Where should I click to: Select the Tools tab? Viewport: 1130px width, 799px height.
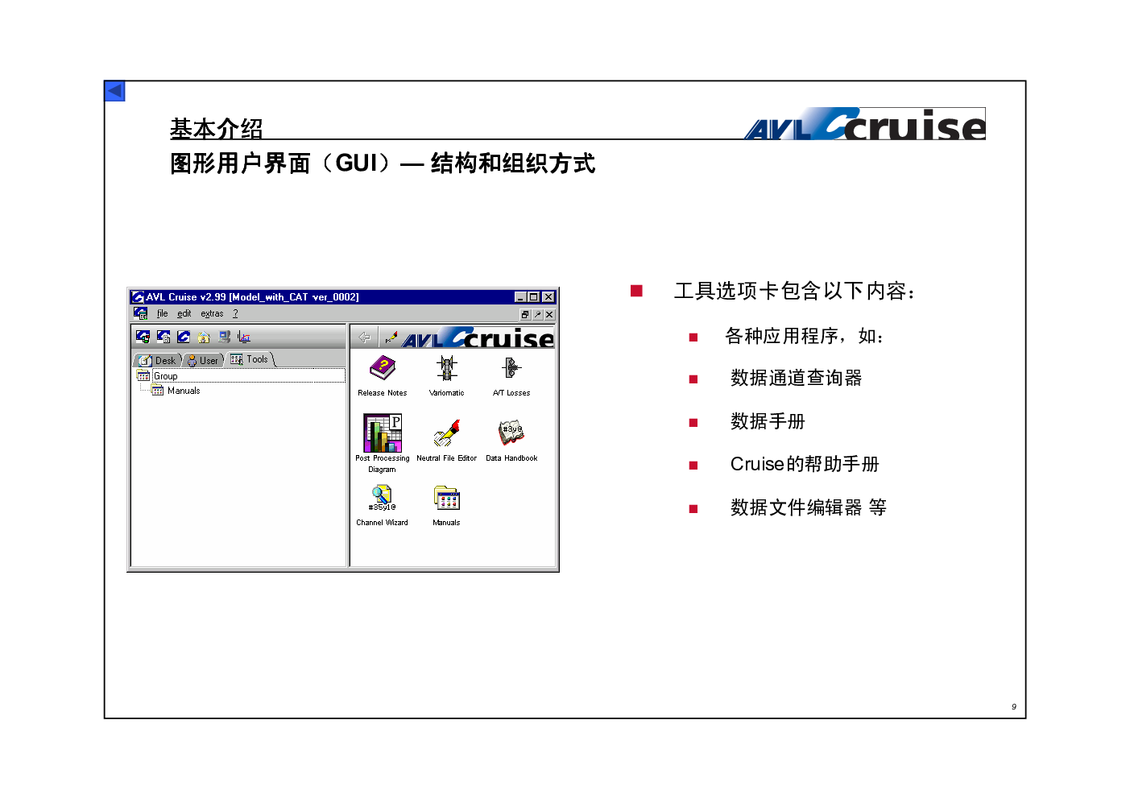tap(251, 359)
